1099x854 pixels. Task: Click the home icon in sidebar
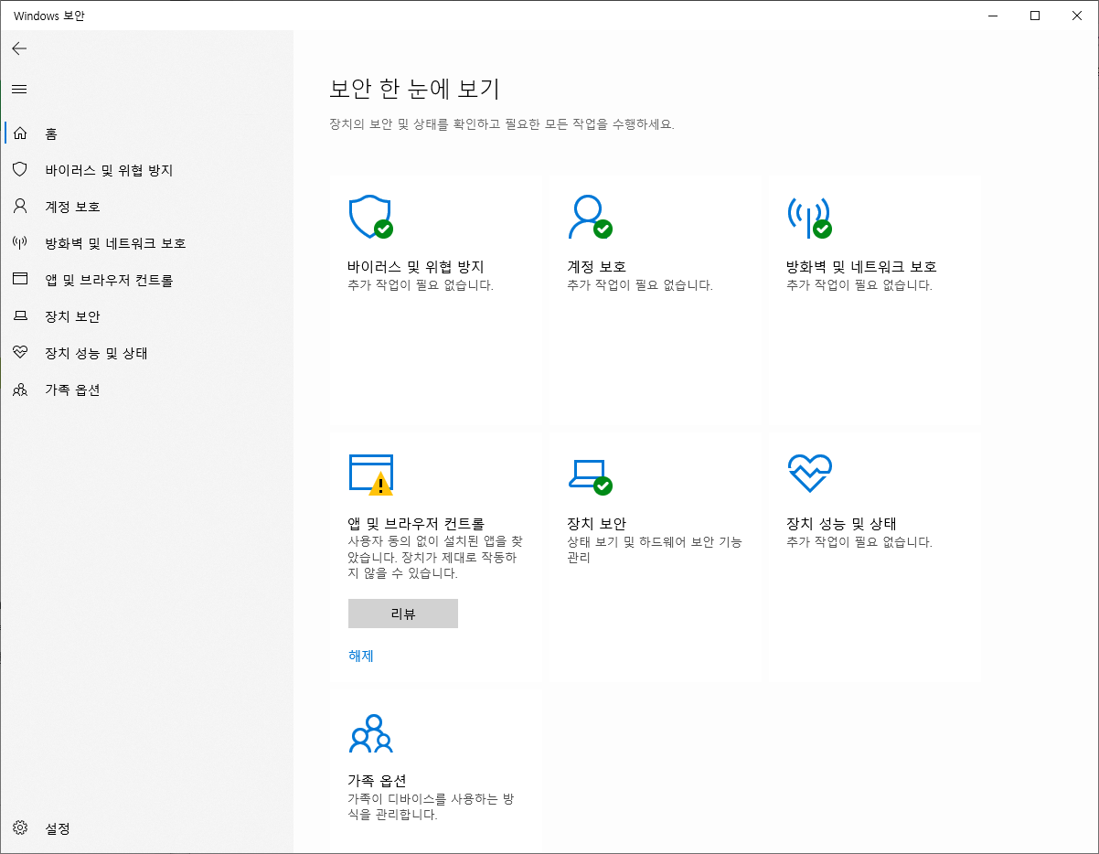click(x=20, y=133)
